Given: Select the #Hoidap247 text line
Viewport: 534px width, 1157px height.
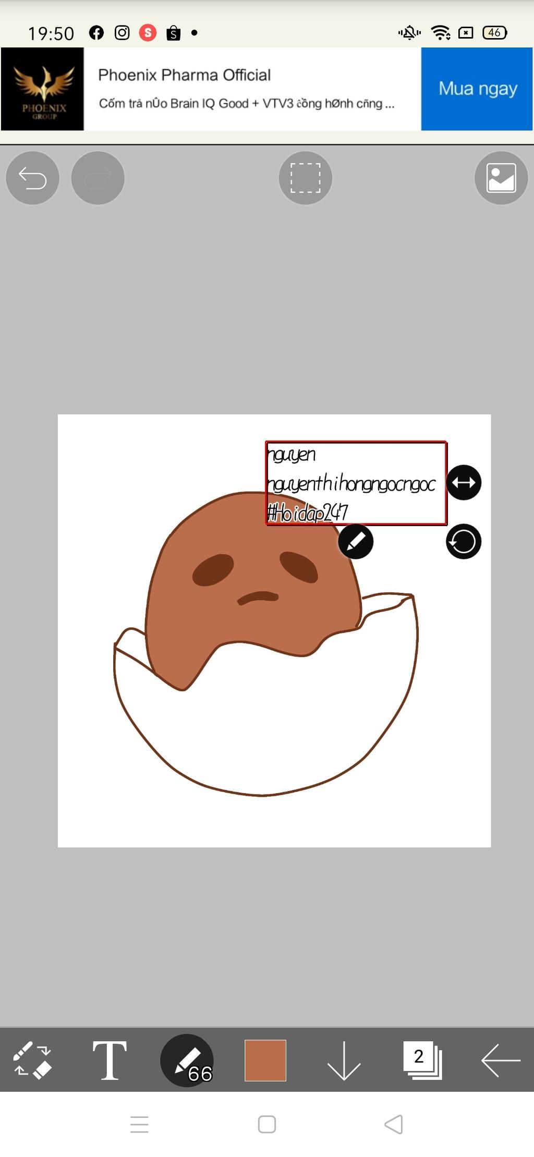Looking at the screenshot, I should 308,513.
